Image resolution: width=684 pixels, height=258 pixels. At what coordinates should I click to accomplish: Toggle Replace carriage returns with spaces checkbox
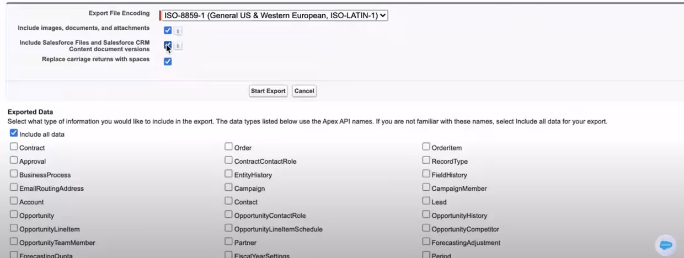[168, 61]
